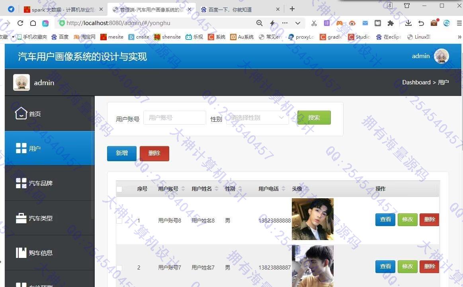Screen dimensions: 463x287
Task: Select the 用户 sidebar menu item
Action: click(x=50, y=148)
